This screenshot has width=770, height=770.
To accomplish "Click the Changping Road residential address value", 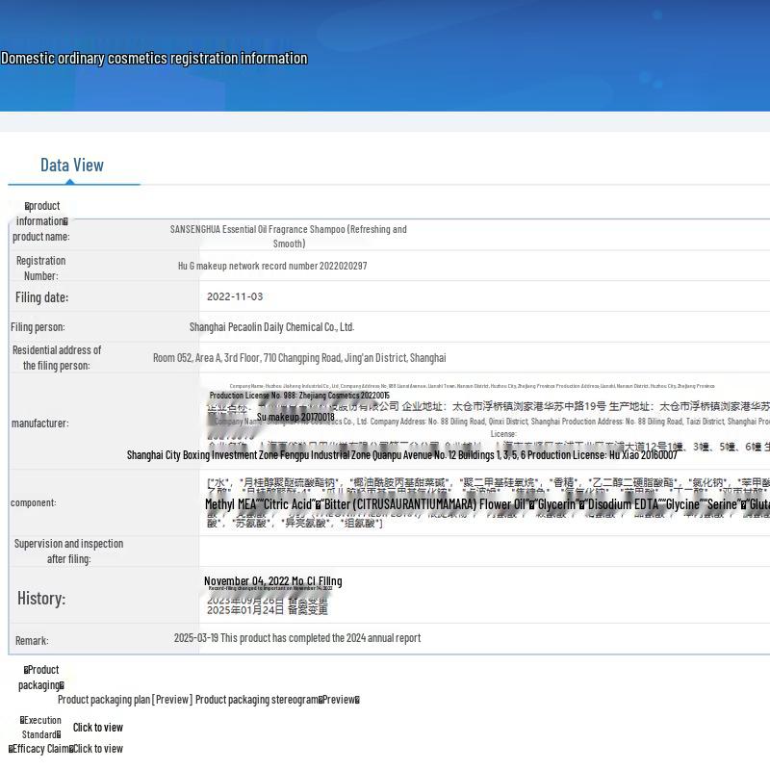I will [299, 358].
